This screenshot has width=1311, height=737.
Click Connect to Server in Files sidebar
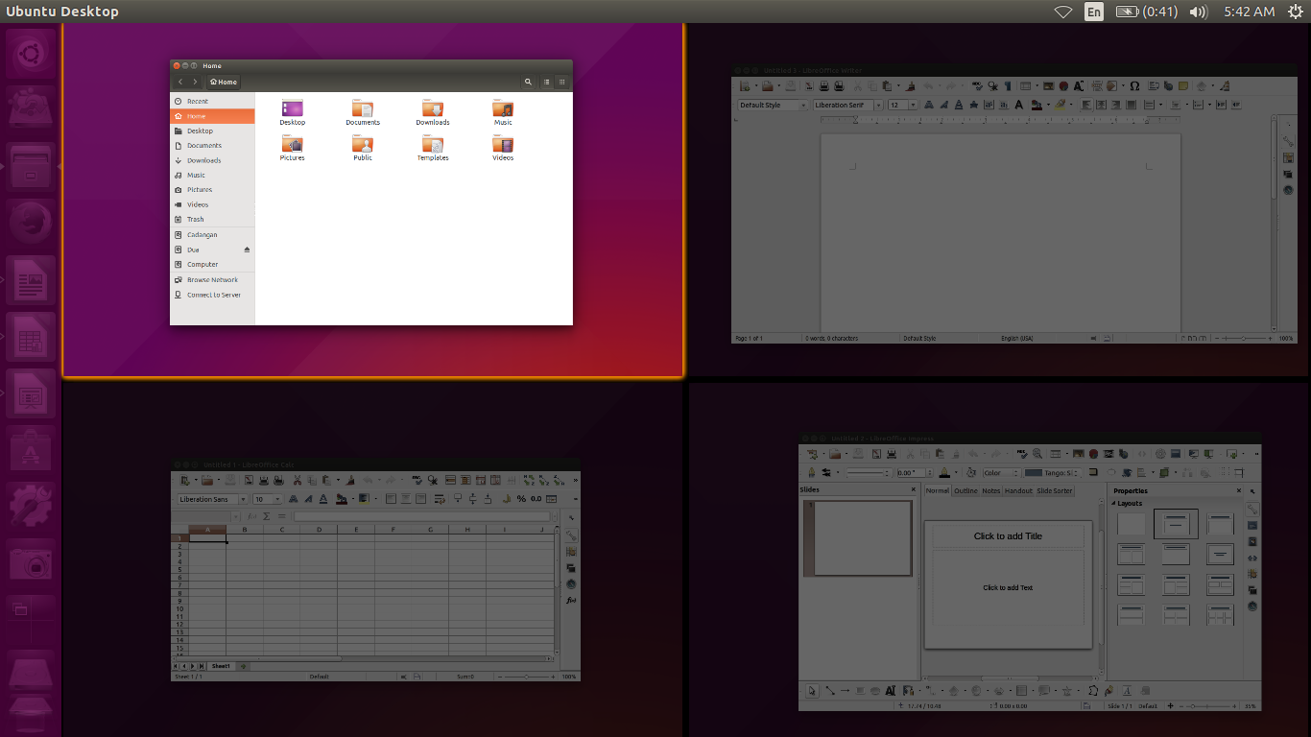click(x=212, y=295)
